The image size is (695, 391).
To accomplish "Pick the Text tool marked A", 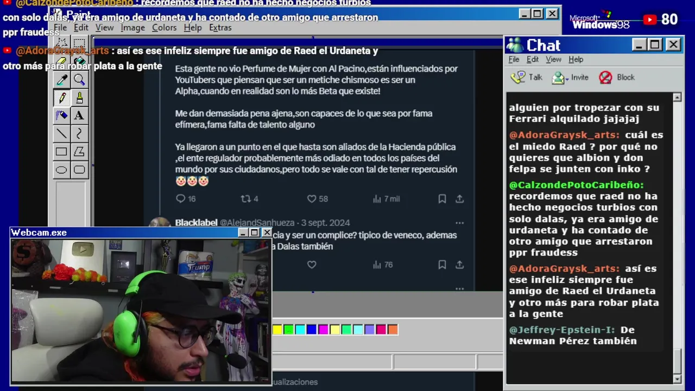I will coord(79,115).
